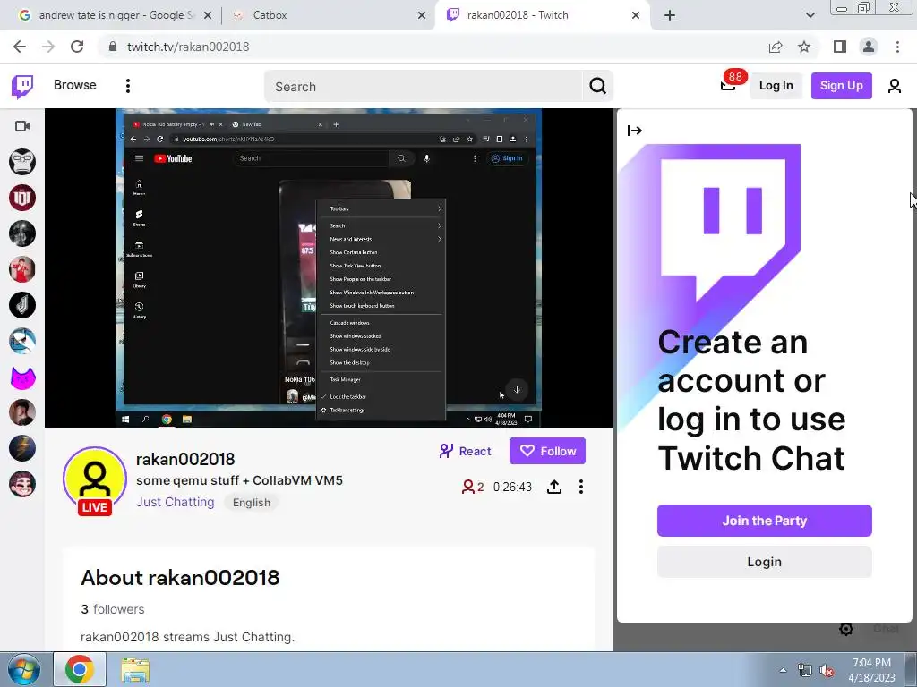Click the Chrome share page icon
This screenshot has width=917, height=687.
[776, 47]
